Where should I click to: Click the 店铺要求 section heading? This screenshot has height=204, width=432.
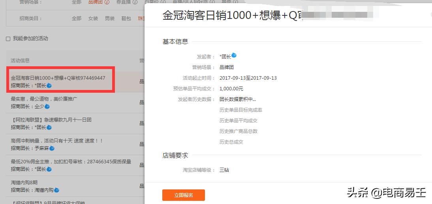pyautogui.click(x=175, y=155)
